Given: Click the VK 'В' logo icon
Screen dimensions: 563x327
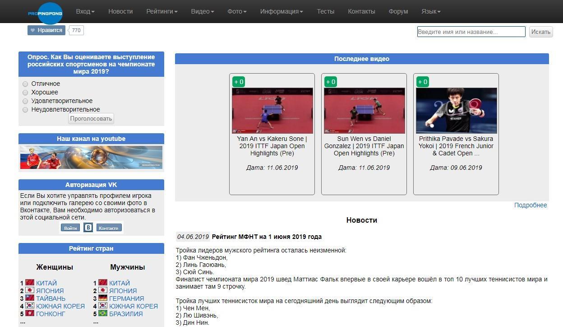Looking at the screenshot, I should tap(88, 228).
